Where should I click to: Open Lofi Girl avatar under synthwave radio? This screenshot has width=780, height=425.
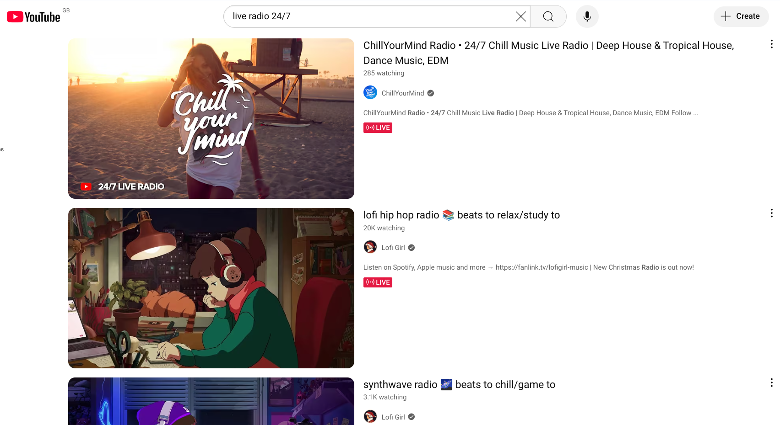pos(370,416)
